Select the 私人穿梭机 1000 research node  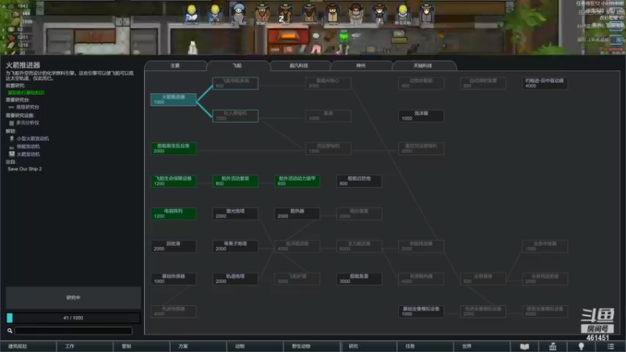click(x=236, y=116)
